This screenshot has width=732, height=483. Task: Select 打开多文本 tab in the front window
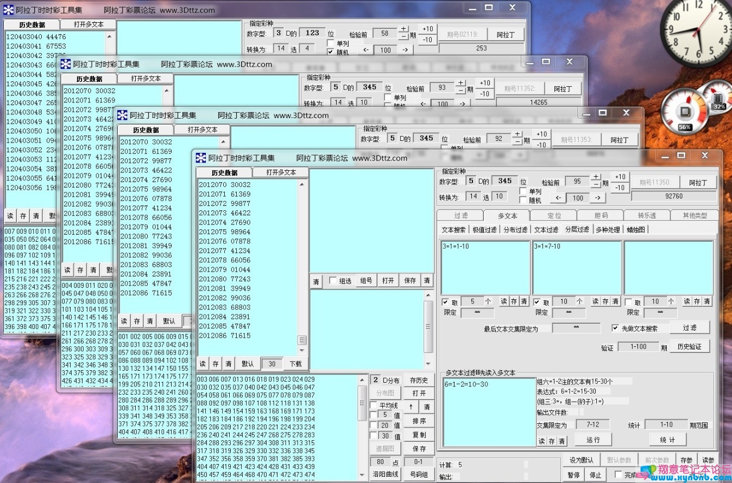pos(281,172)
